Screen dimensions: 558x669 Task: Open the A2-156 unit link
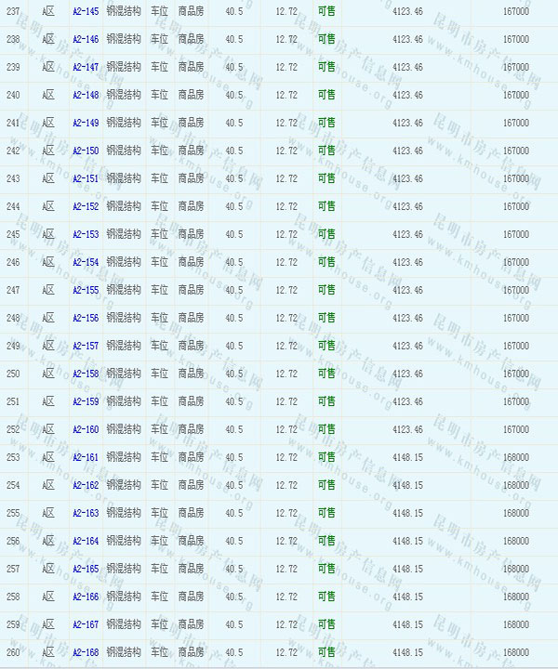pyautogui.click(x=85, y=318)
